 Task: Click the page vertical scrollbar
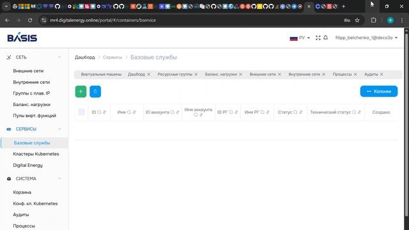click(x=406, y=125)
